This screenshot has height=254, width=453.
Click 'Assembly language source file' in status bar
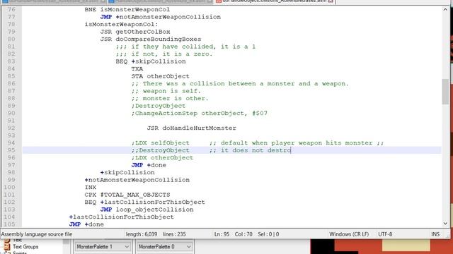click(x=37, y=234)
